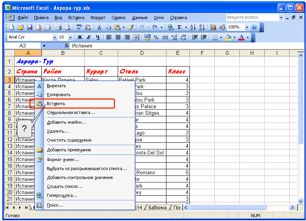
Task: Sort ascending with the A-Я icon
Action: point(193,28)
